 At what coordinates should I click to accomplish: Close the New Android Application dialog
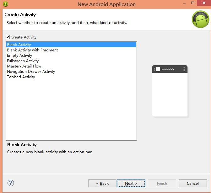[204, 3]
